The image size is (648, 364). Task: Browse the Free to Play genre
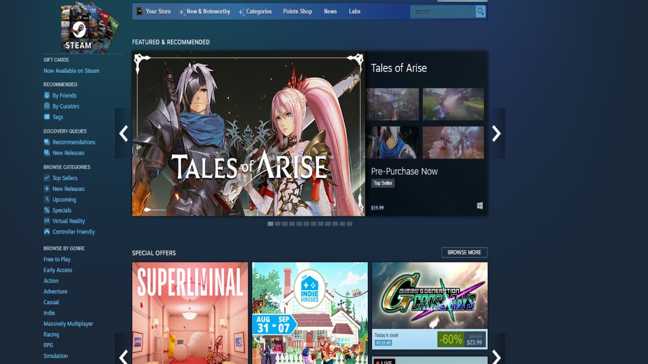(57, 259)
